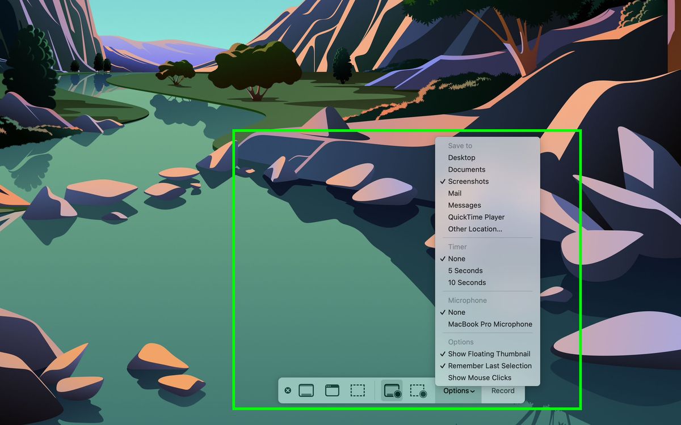Send captures to QuickTime Player
This screenshot has width=681, height=425.
476,217
